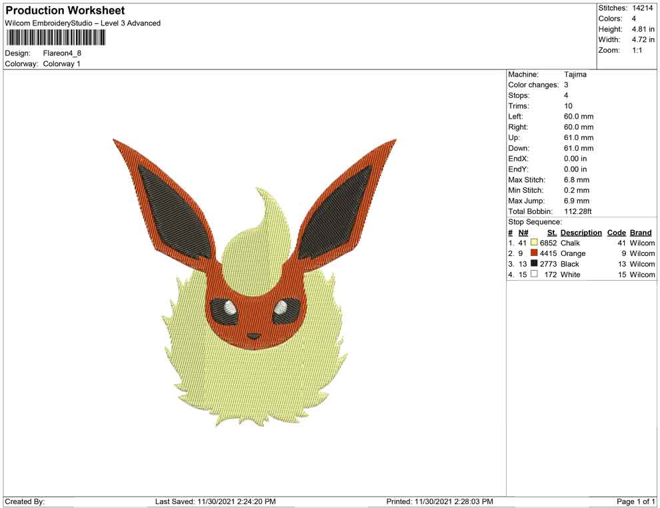Screen dimensions: 660x508
Task: Click the Page 1 of 1 indicator
Action: [x=636, y=501]
